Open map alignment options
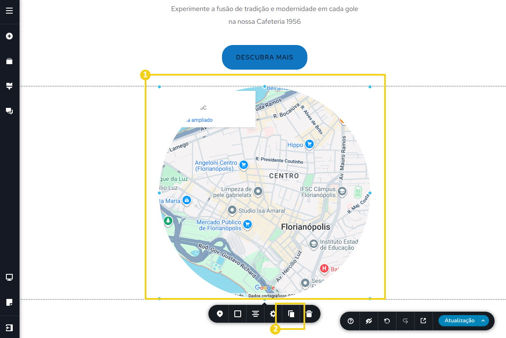506x338 pixels. (x=256, y=314)
